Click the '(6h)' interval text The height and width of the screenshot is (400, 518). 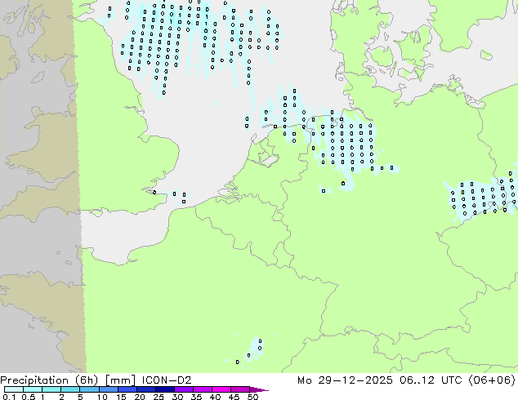(87, 380)
